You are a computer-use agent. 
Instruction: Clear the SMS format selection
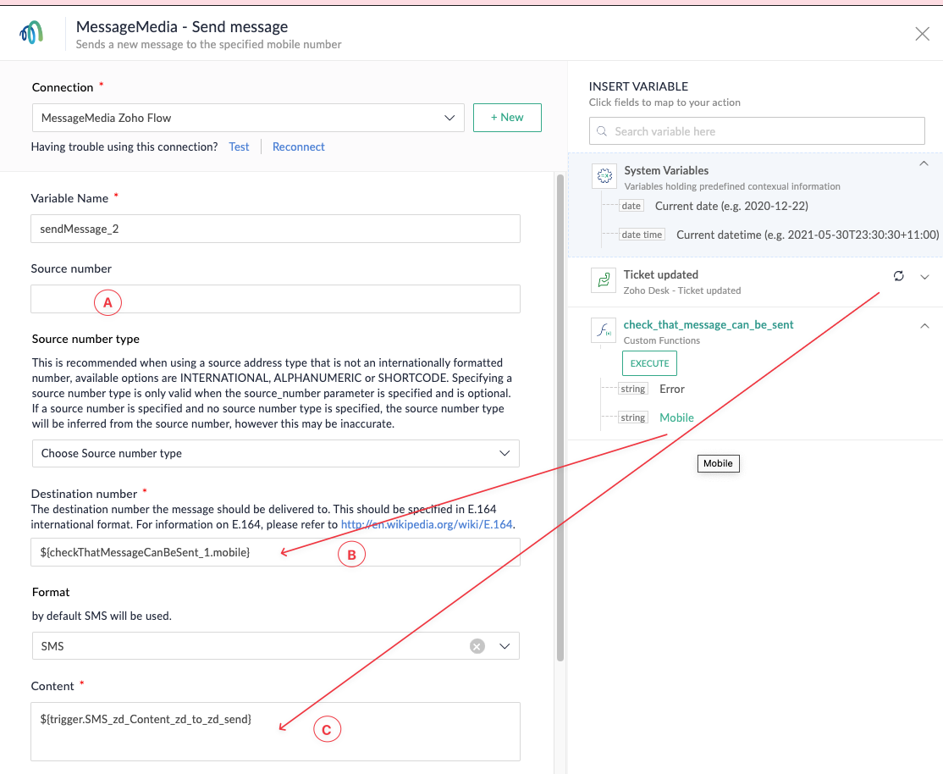click(x=477, y=646)
